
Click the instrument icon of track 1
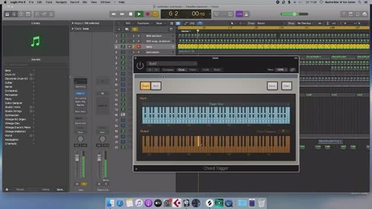click(x=123, y=36)
